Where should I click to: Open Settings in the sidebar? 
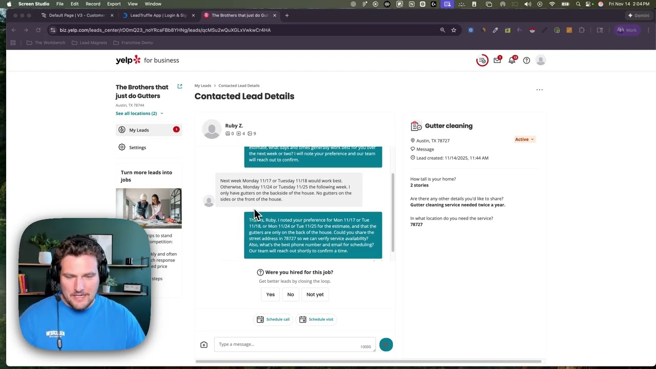coord(149,148)
